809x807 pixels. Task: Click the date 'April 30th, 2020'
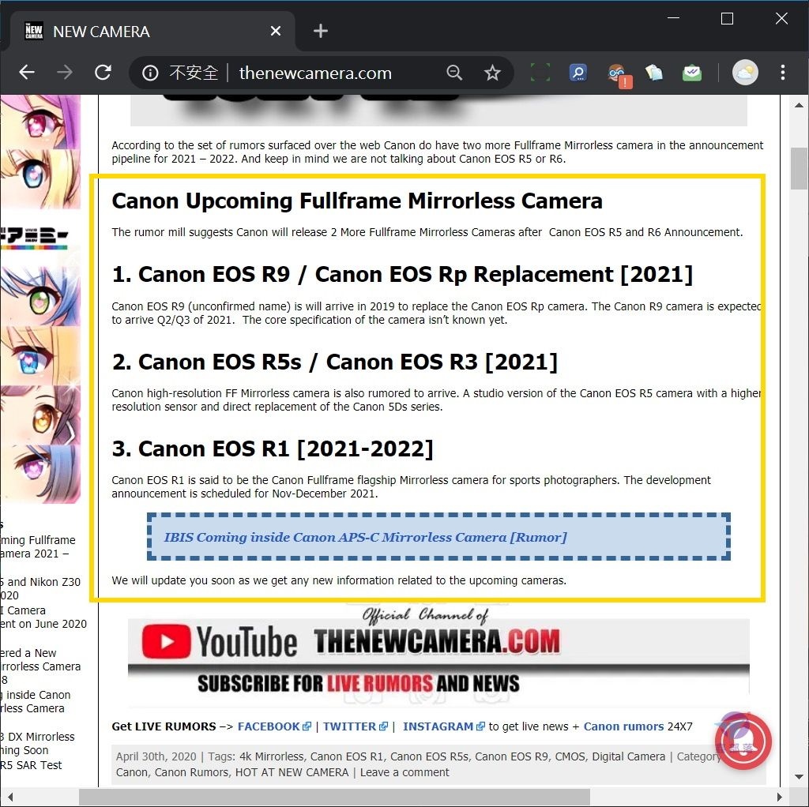pyautogui.click(x=156, y=756)
